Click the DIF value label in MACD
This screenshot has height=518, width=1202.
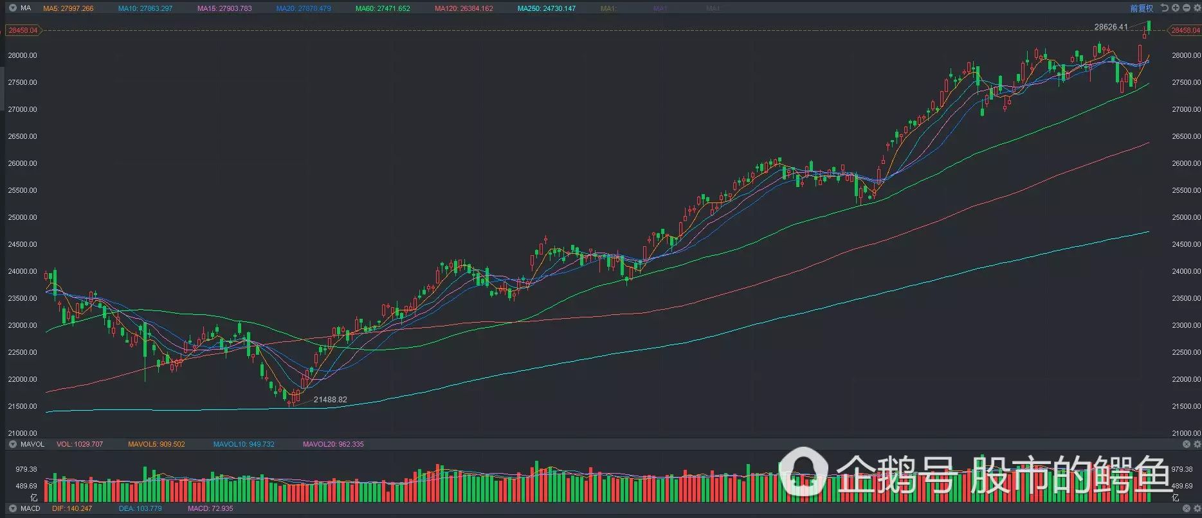[x=72, y=508]
